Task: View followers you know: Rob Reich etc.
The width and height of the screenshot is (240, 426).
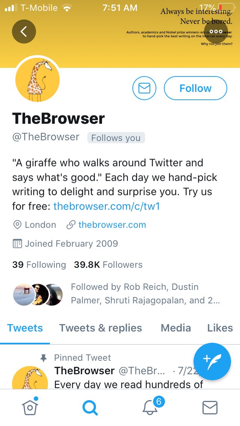Action: (117, 294)
